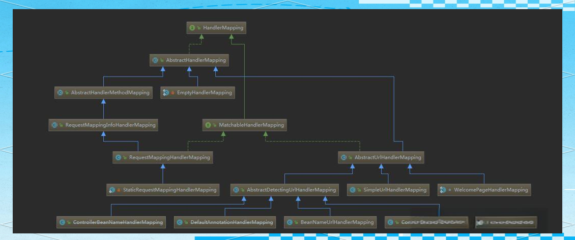Click the class icon of BeanNameUrlHandlerMapping

[x=290, y=222]
